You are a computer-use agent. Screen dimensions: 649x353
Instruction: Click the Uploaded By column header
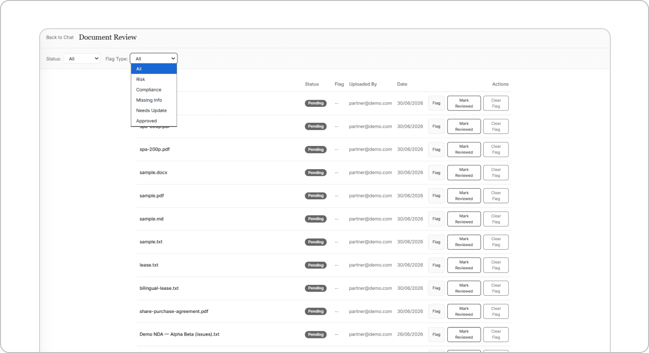coord(363,84)
